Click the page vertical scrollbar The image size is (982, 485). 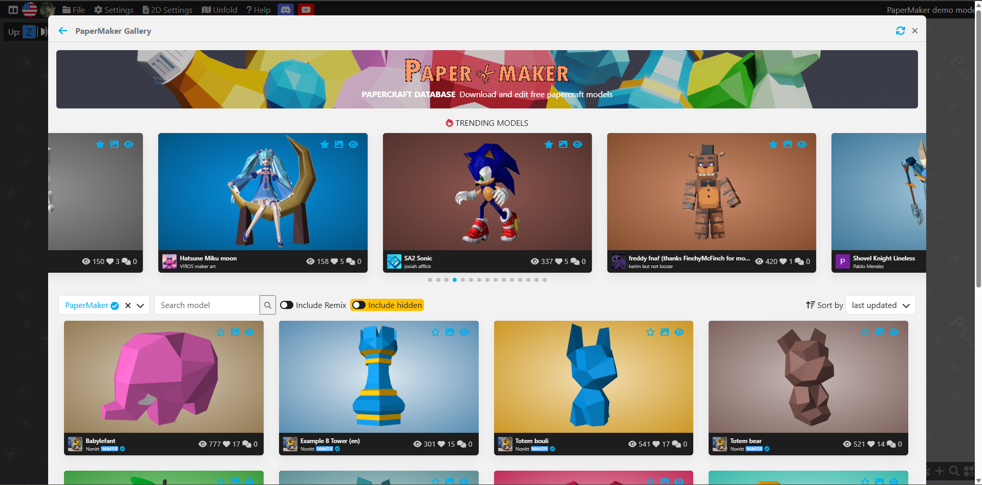(x=978, y=148)
